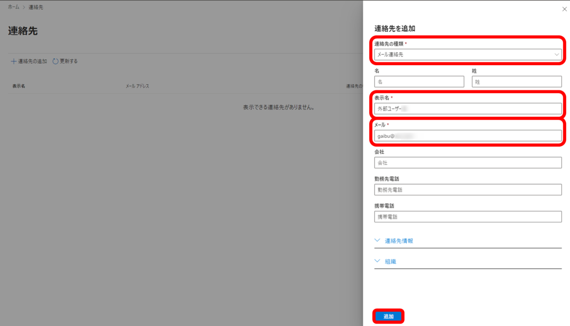Click the 携帯電話 mobile phone field
The width and height of the screenshot is (570, 326).
(x=468, y=217)
